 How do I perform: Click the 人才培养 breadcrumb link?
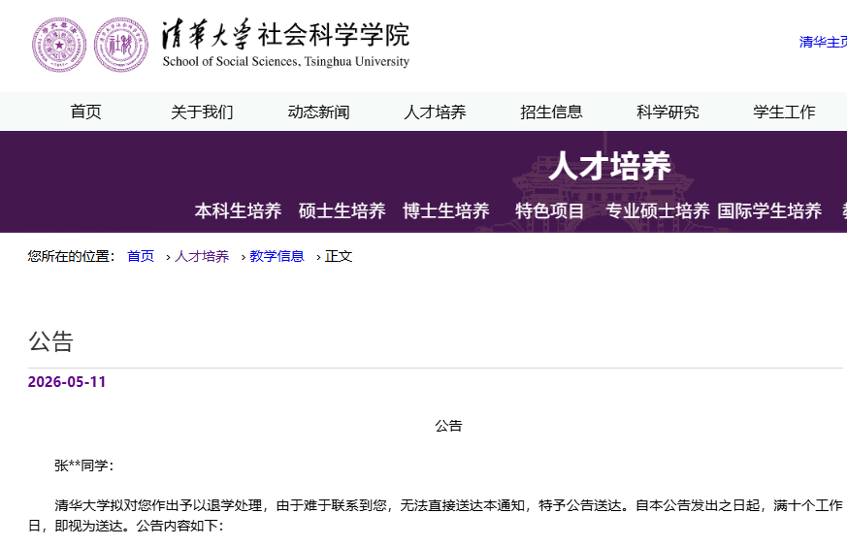[202, 256]
